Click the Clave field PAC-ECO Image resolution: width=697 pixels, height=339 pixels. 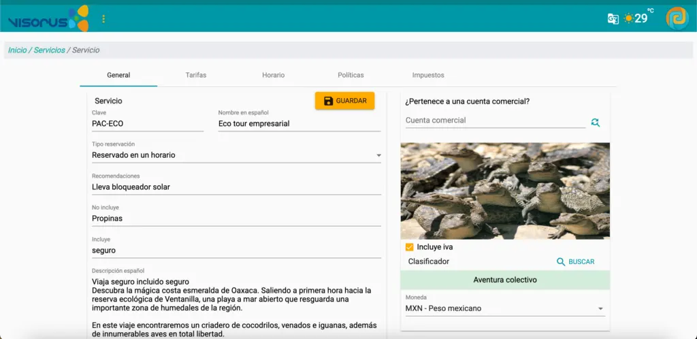(148, 123)
